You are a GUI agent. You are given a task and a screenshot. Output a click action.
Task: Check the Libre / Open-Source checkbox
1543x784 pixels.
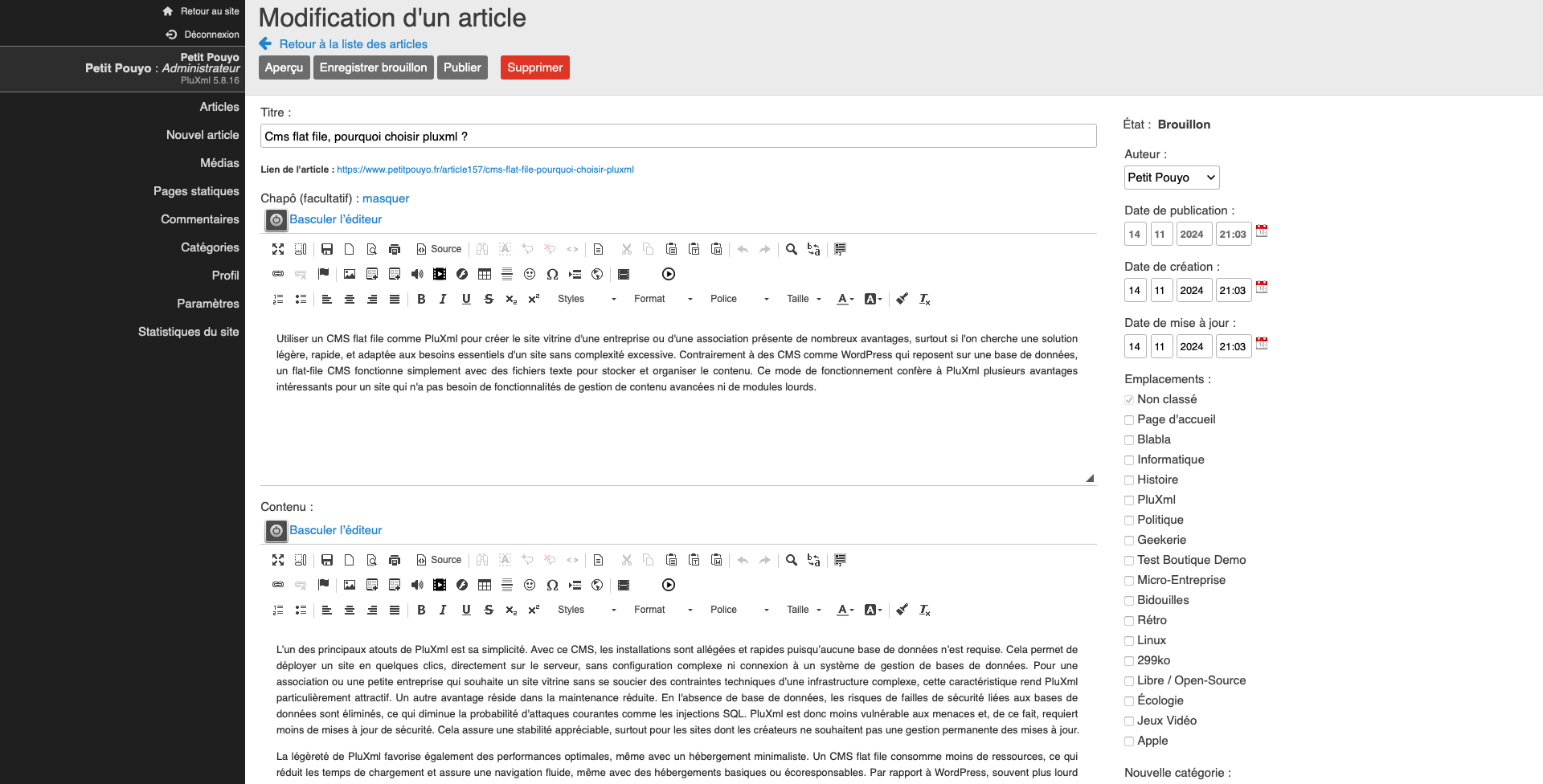1129,681
